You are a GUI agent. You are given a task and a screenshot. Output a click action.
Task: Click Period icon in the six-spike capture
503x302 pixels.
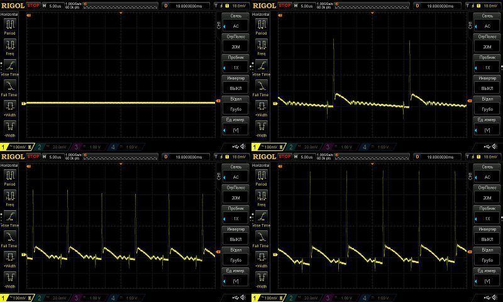tap(10, 176)
